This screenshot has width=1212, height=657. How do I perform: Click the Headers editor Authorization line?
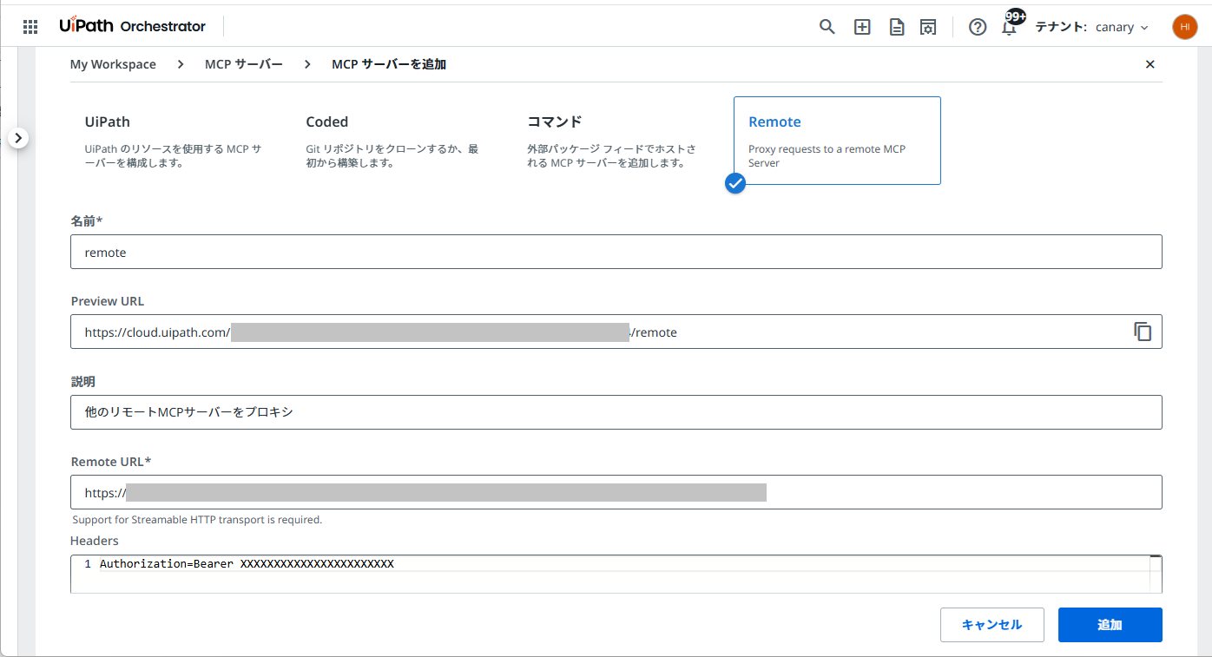click(247, 564)
